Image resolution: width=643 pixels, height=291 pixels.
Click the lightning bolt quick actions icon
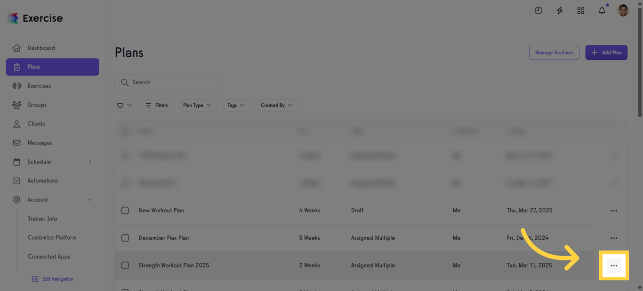point(560,10)
